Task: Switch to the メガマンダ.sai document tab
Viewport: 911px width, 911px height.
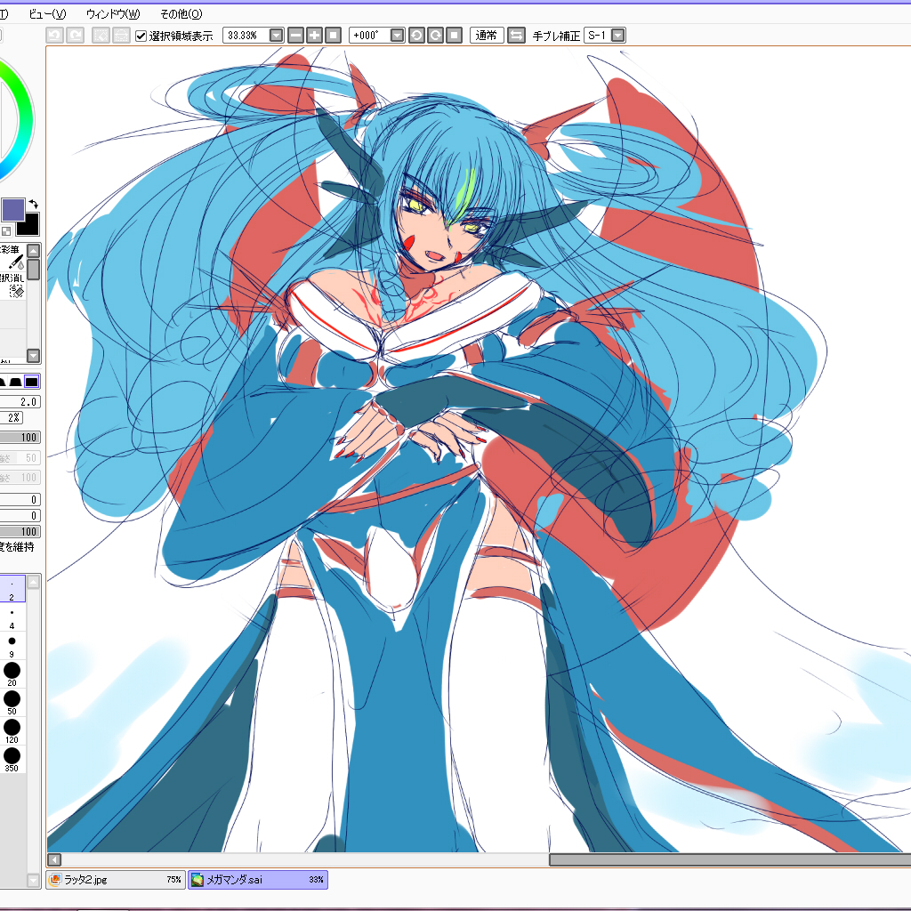Action: [257, 880]
